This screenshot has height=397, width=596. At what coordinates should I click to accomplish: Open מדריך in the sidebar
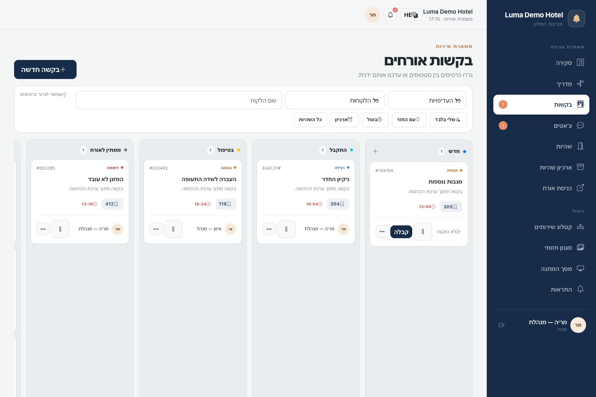point(541,84)
